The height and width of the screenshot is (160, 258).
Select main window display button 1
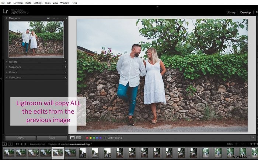(x=4, y=144)
